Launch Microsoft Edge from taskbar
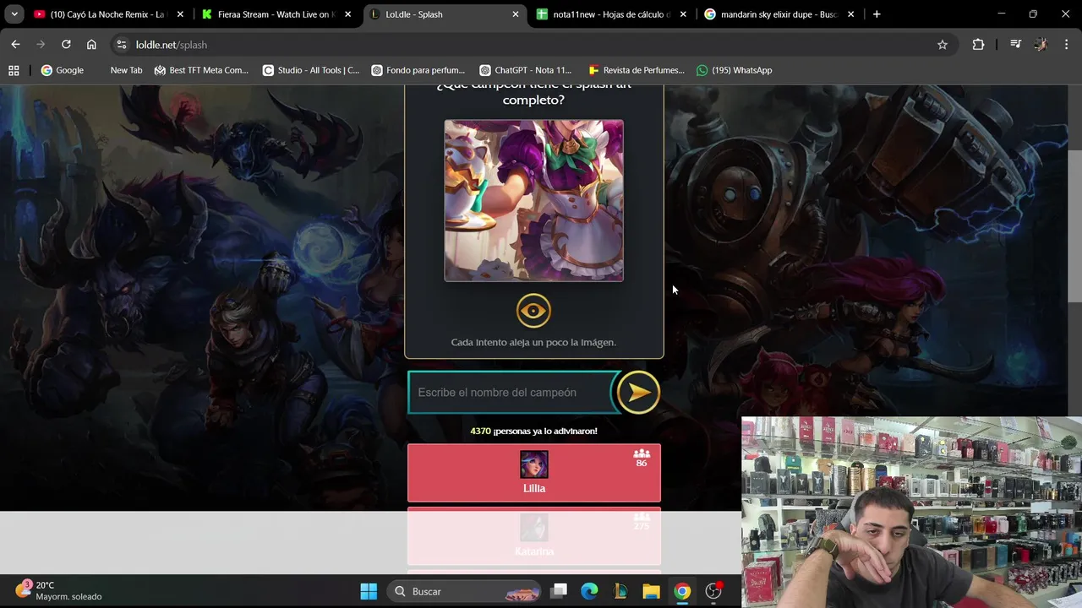The image size is (1082, 608). [x=589, y=591]
